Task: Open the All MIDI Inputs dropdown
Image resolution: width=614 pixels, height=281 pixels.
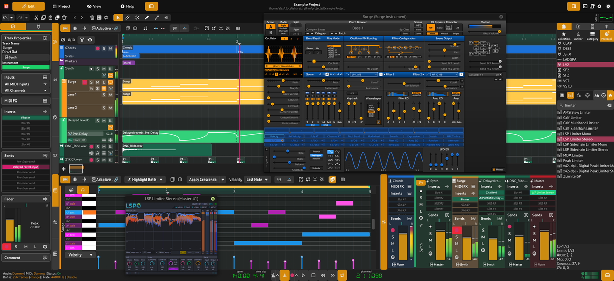Action: coord(25,84)
